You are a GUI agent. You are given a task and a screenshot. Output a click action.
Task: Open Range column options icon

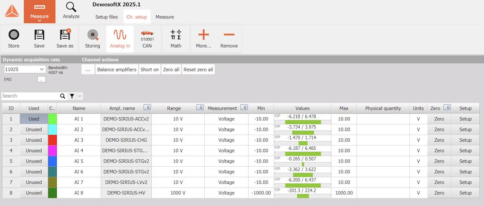[x=200, y=108]
